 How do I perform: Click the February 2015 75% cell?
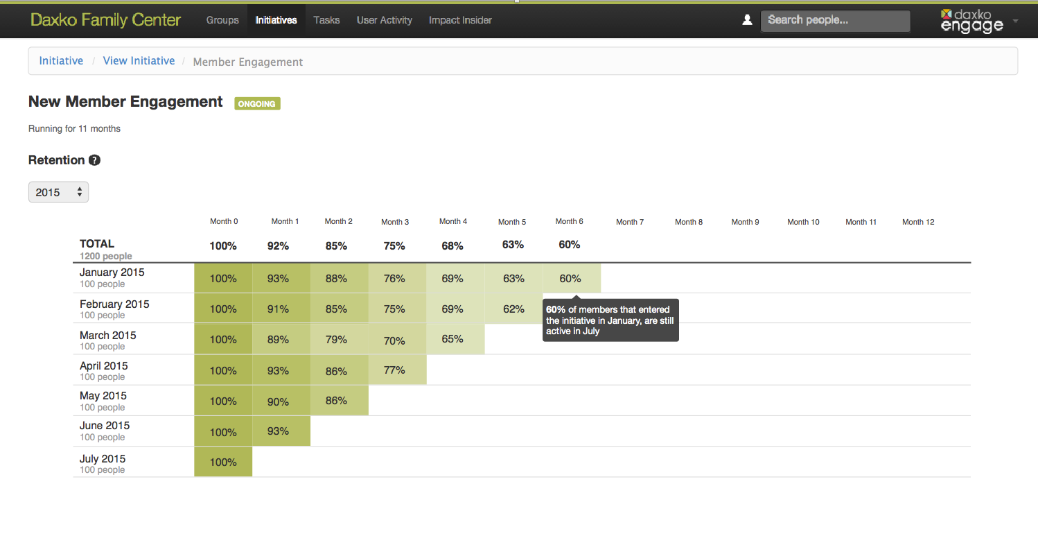[397, 309]
